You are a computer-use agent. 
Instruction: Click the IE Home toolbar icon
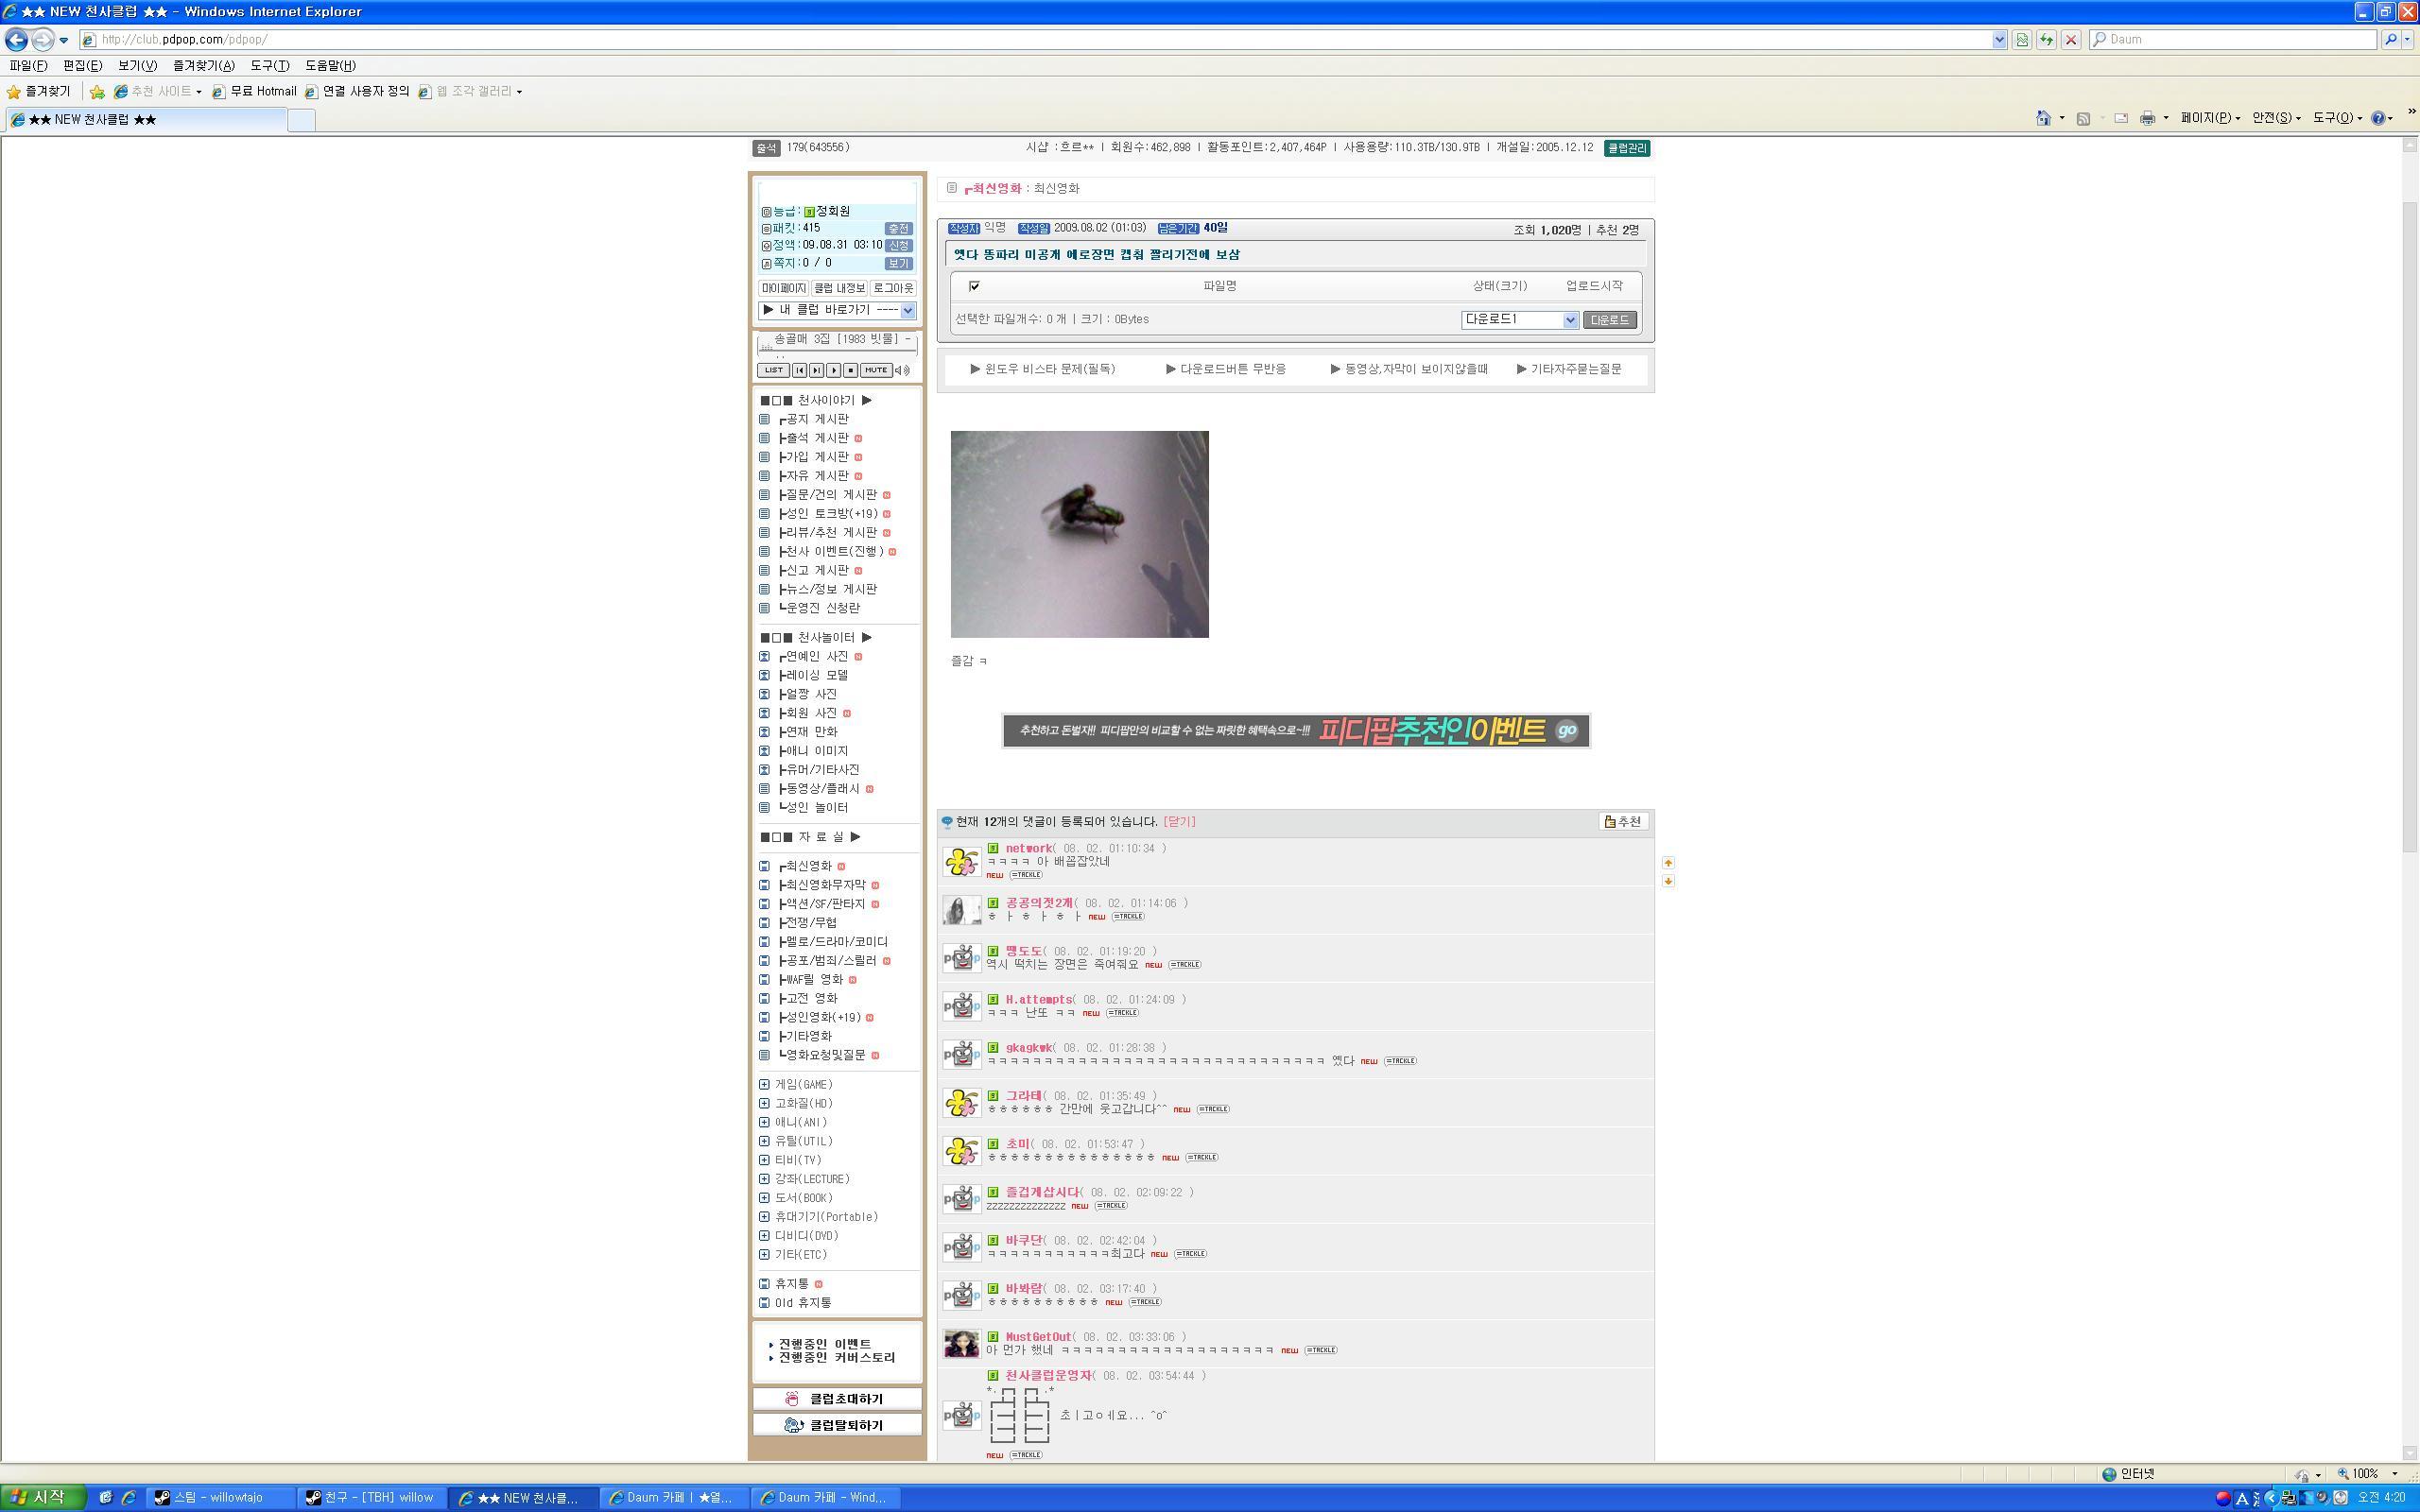(x=2043, y=118)
